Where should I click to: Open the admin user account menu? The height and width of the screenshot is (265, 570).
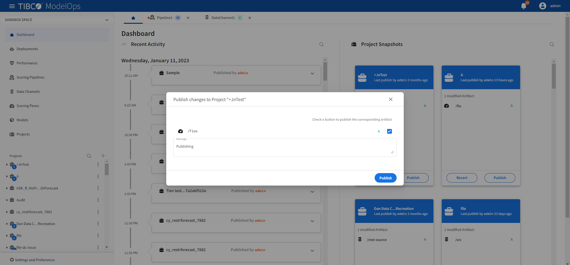tap(550, 6)
